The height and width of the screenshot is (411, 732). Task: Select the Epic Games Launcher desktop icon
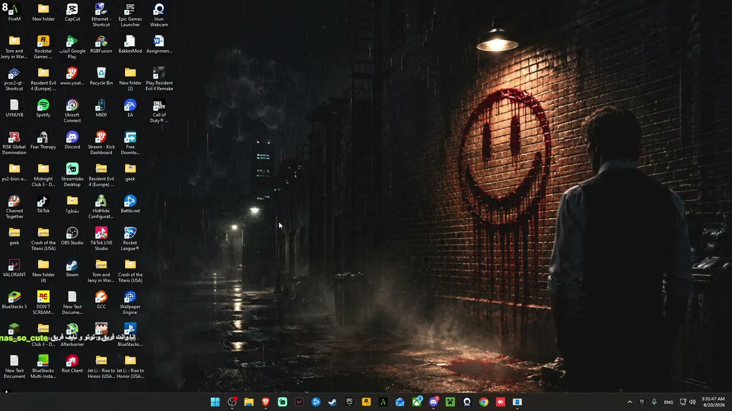130,15
